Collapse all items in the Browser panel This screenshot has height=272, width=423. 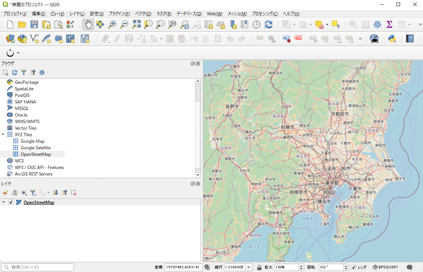[x=33, y=72]
